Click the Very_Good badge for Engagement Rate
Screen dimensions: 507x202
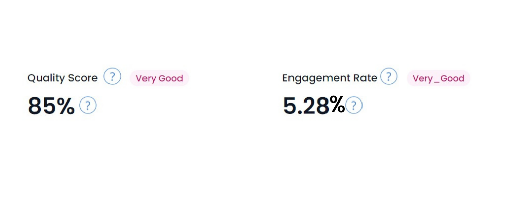point(439,78)
